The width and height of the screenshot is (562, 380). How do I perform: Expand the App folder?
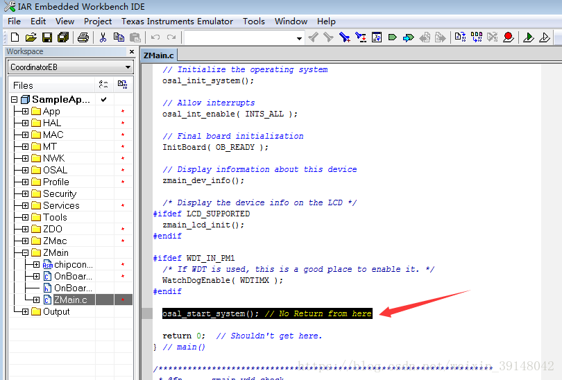[25, 112]
